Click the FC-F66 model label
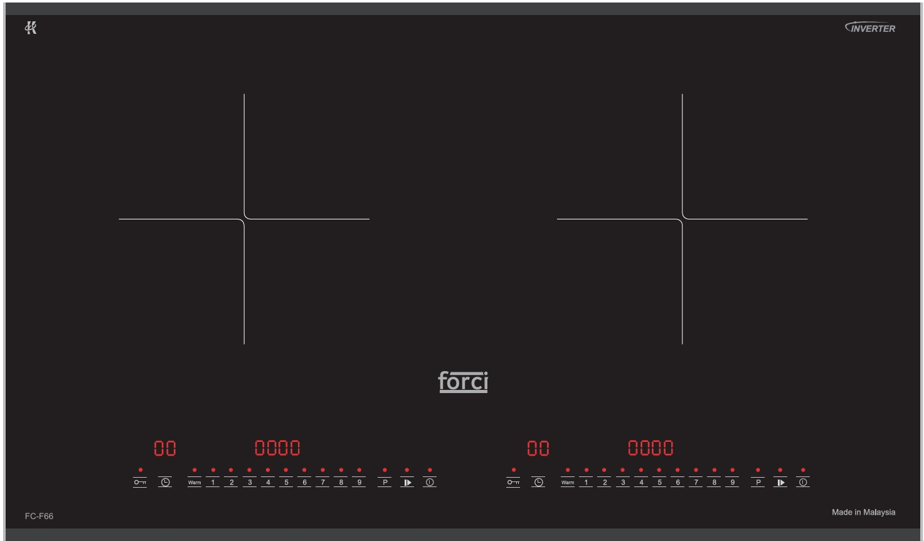 tap(39, 516)
